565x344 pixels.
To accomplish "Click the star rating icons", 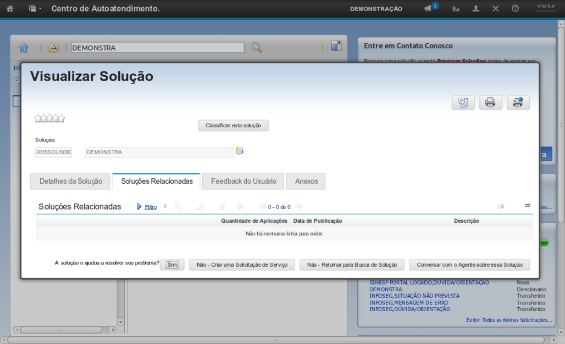I will point(49,118).
